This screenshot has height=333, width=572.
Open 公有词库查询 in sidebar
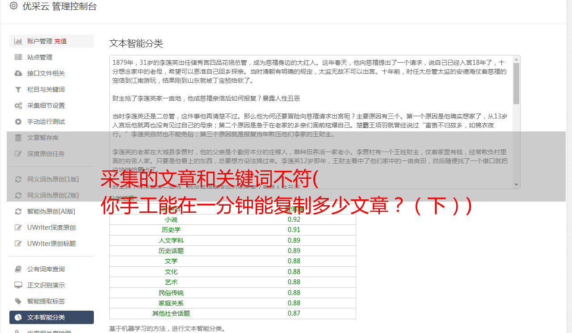pos(51,269)
